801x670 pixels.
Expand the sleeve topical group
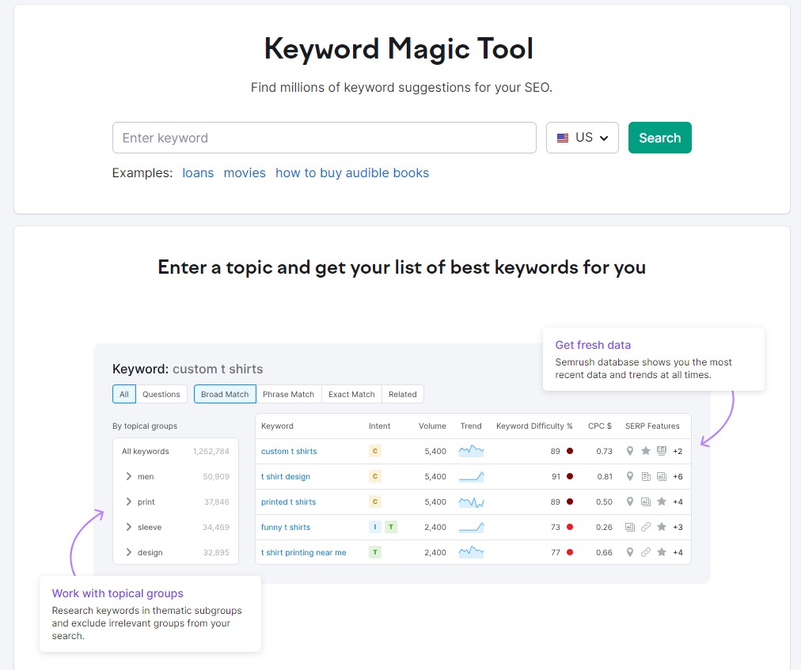click(x=128, y=527)
